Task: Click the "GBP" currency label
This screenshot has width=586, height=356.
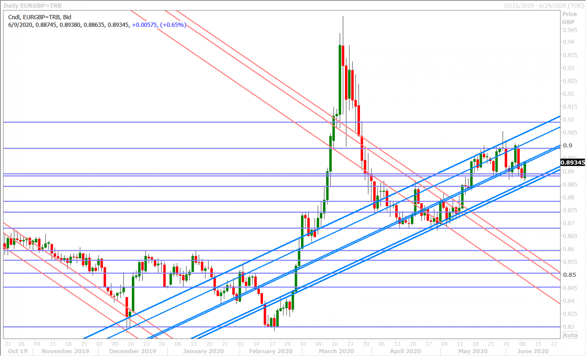Action: (x=568, y=22)
